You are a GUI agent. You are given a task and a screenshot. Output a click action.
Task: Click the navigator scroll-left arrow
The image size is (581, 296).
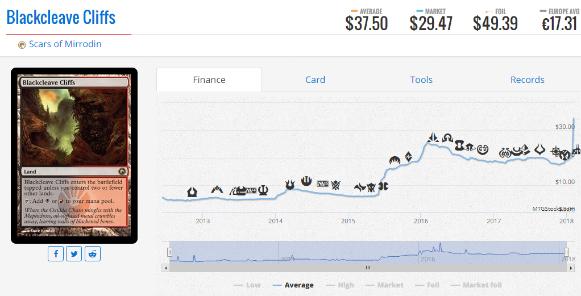pyautogui.click(x=165, y=268)
